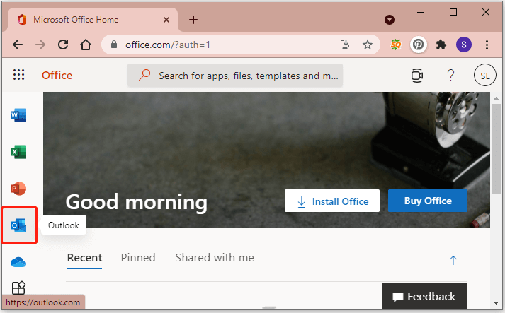Open the SL account profile circle
The width and height of the screenshot is (505, 313).
[484, 76]
